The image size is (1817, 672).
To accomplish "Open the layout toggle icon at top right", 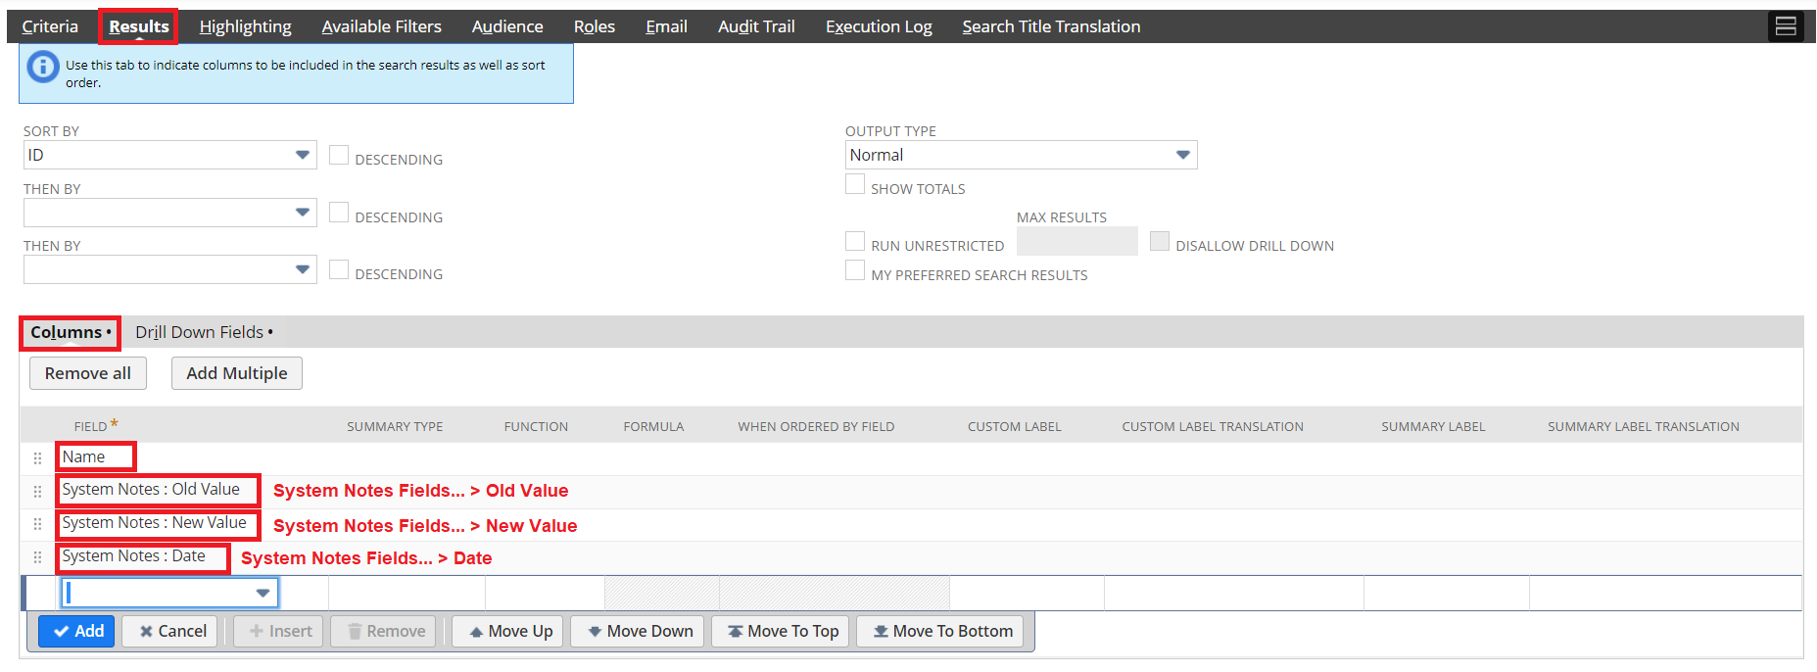I will click(x=1786, y=26).
